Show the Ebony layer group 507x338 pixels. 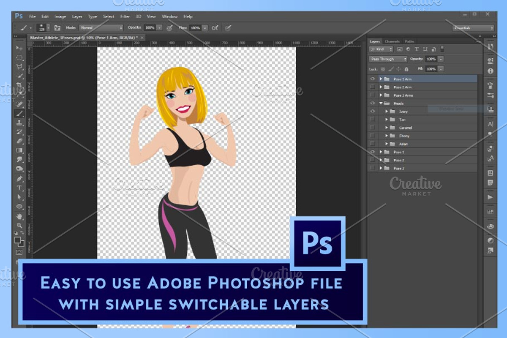click(372, 136)
